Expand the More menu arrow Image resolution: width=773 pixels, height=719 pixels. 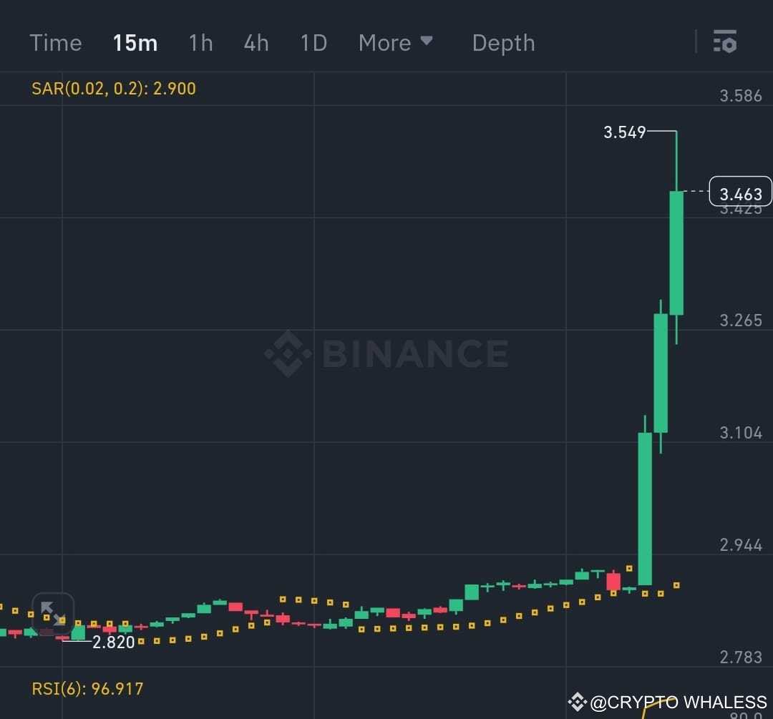[428, 42]
